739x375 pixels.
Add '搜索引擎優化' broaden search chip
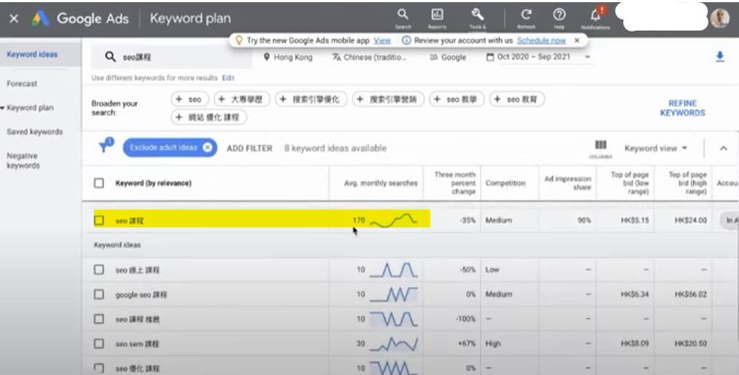311,100
